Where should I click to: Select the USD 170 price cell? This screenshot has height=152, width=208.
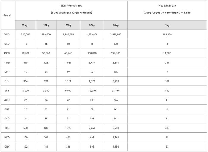pos(116,44)
